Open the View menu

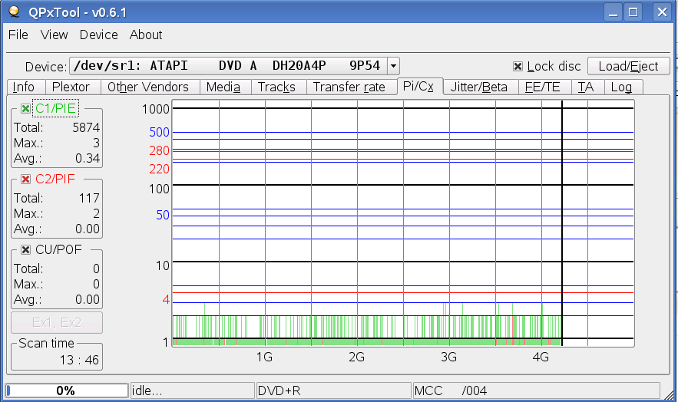(x=54, y=35)
